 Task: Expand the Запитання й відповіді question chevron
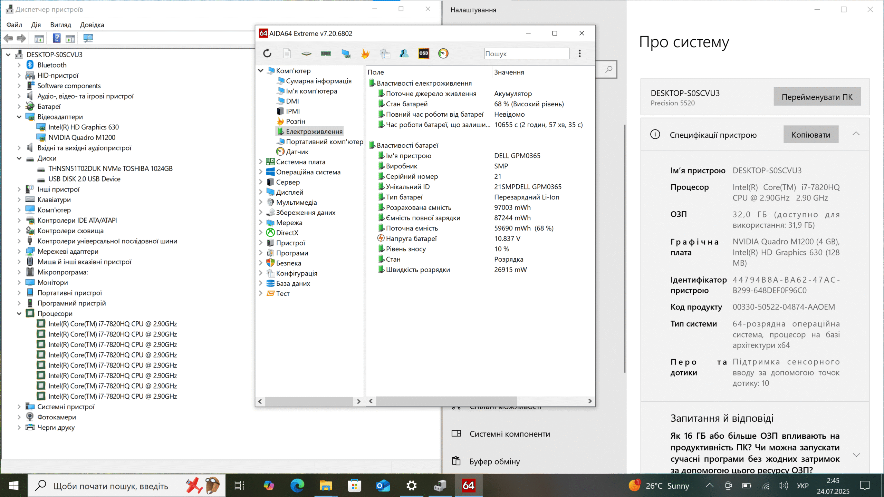point(856,455)
